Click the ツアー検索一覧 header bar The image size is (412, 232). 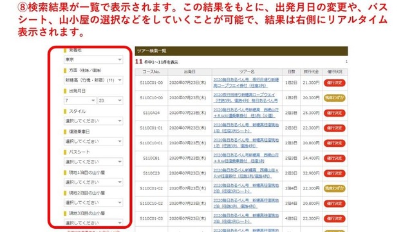click(x=241, y=51)
